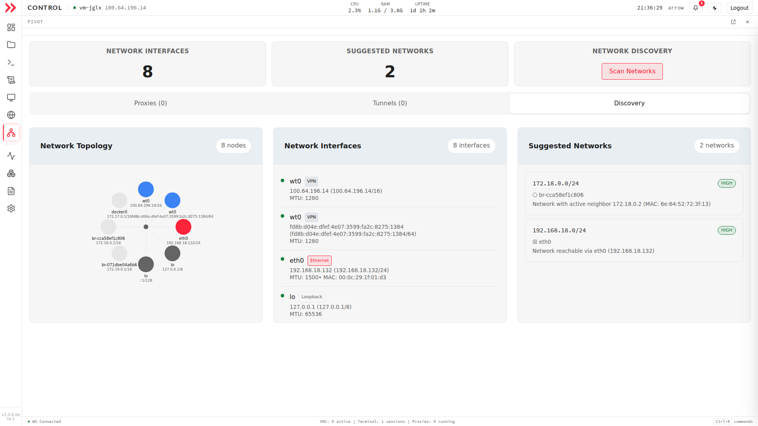Click the CPU 2.3% indicator
The image size is (758, 426).
point(355,7)
